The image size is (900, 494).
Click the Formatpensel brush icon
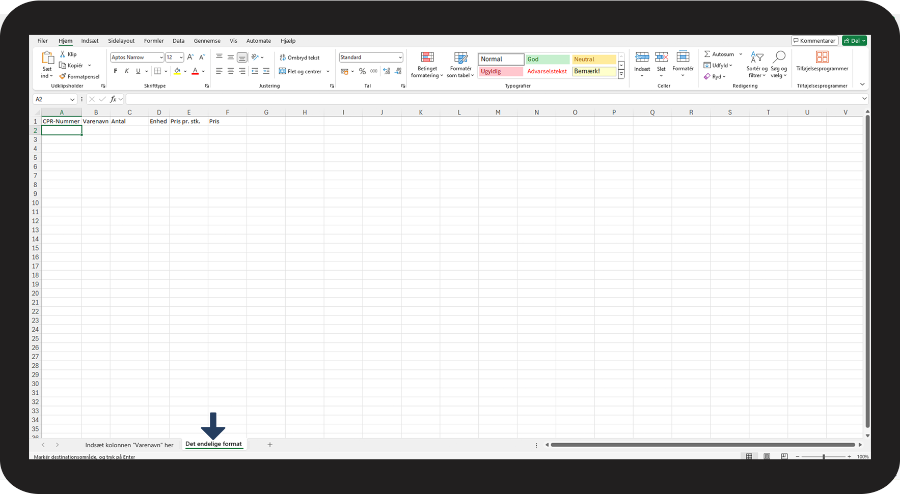coord(63,76)
